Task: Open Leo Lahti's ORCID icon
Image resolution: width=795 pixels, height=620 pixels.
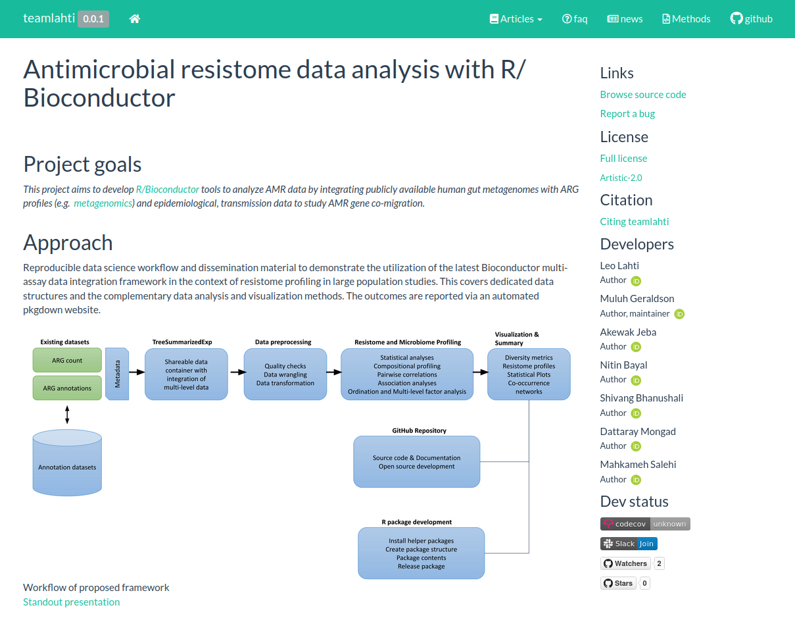Action: pyautogui.click(x=636, y=281)
